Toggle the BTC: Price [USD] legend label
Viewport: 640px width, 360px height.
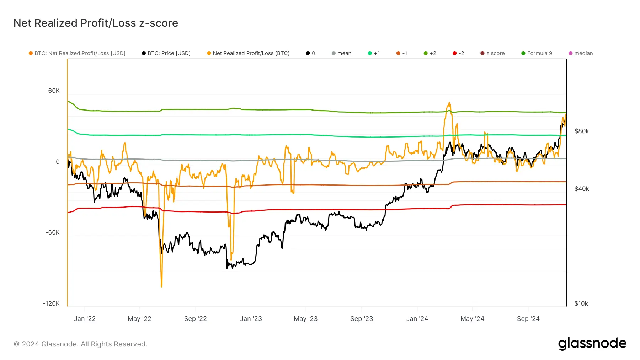[x=169, y=53]
